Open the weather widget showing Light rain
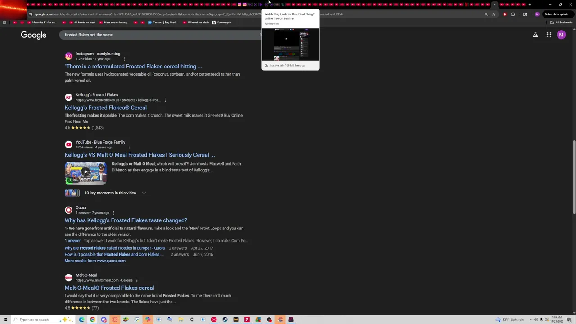The width and height of the screenshot is (576, 324). click(510, 319)
